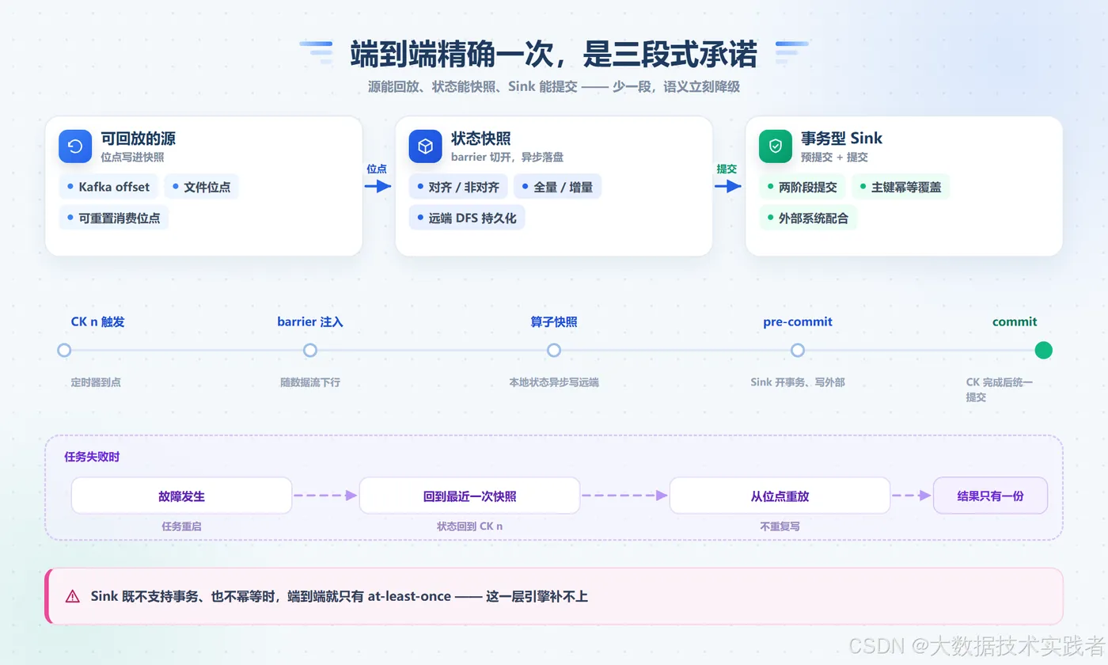Click the green commit timeline node

point(1044,350)
